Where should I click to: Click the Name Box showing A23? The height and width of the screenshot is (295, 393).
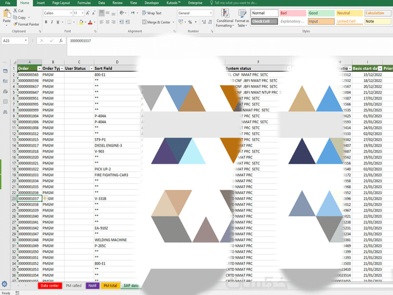pyautogui.click(x=15, y=41)
